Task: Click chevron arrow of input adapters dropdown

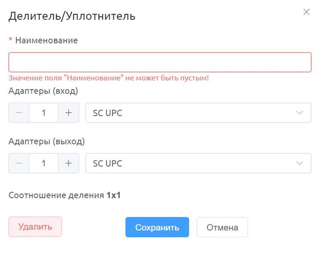Action: (x=299, y=113)
